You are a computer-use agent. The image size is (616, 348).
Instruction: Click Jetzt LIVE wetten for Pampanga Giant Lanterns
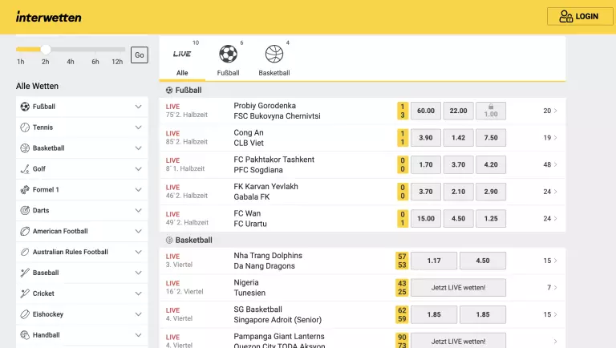pos(459,341)
